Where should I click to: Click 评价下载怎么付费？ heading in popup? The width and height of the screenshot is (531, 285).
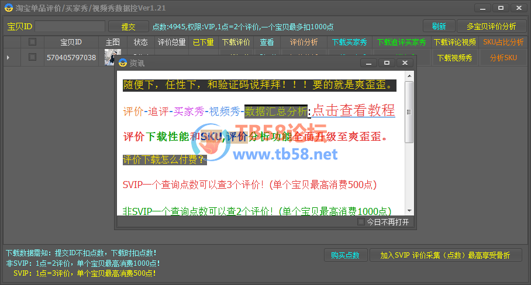point(164,159)
